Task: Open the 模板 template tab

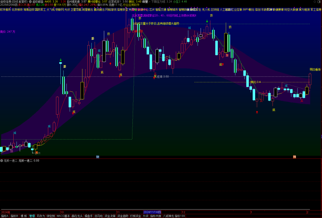Action: (x=24, y=216)
